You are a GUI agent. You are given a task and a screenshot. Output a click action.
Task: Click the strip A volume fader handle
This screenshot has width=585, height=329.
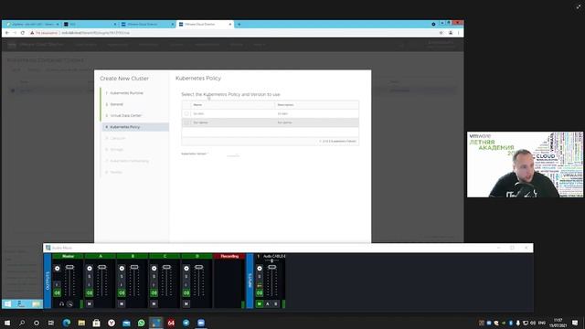point(102,267)
